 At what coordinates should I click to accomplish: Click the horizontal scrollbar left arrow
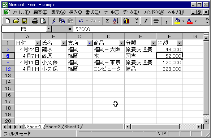point(128,127)
